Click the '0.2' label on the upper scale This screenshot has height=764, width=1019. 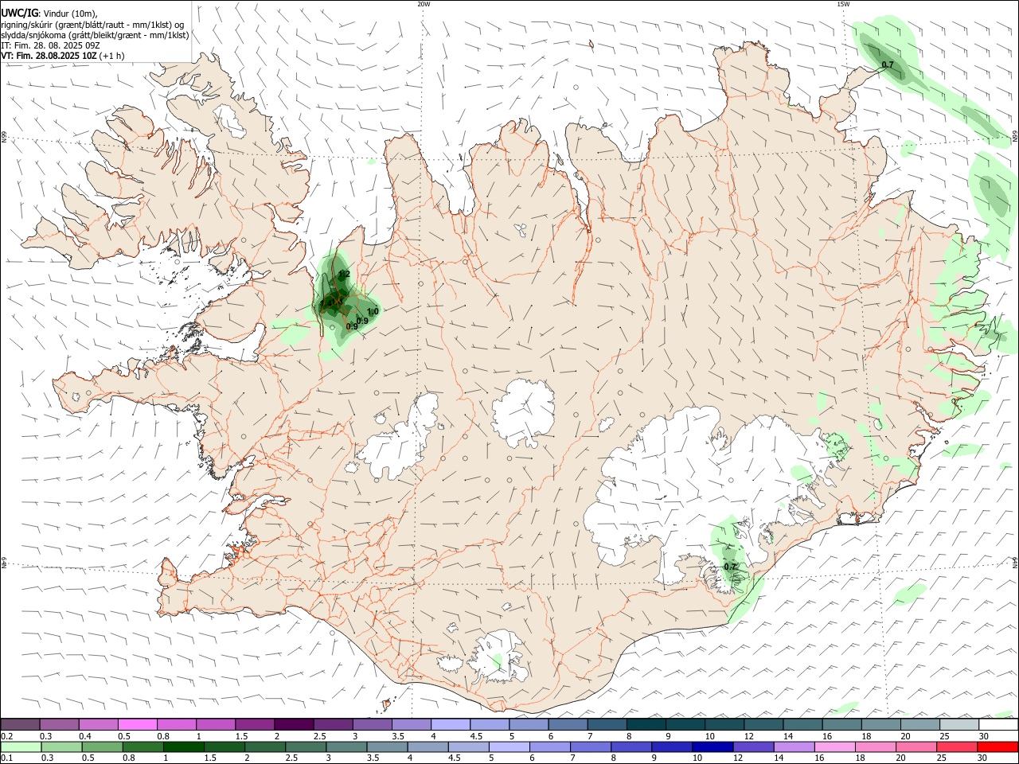pos(7,736)
